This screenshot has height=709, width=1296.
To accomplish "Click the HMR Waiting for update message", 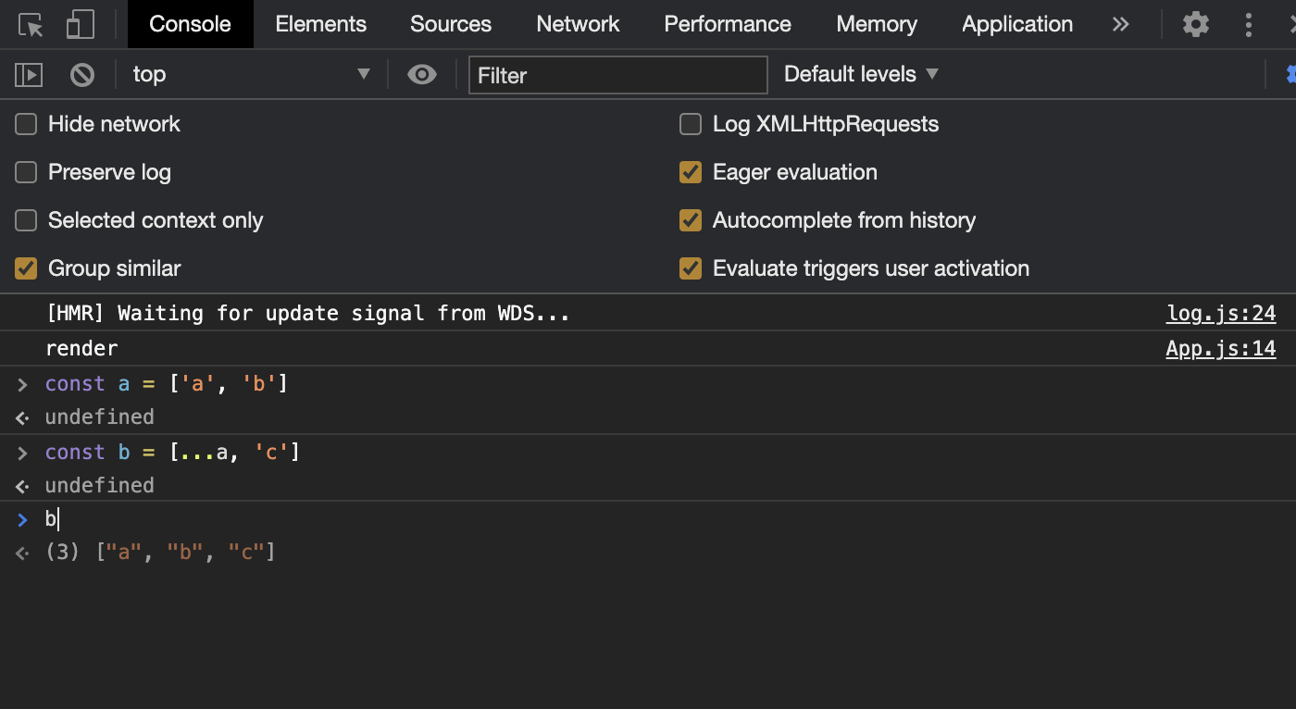I will pos(307,314).
